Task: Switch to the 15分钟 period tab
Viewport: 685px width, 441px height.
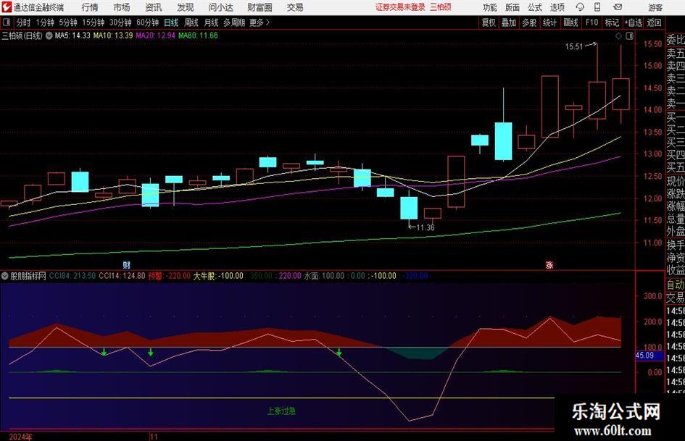Action: 93,22
